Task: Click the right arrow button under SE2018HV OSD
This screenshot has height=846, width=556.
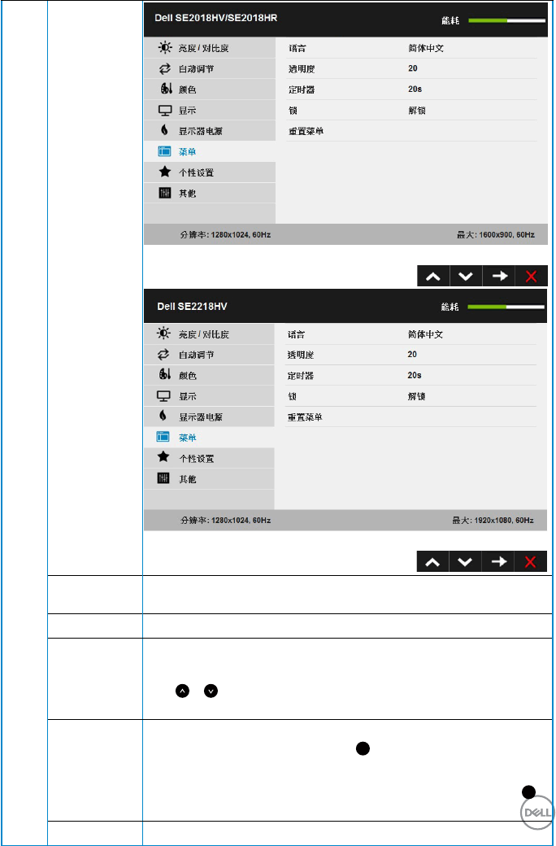Action: (x=499, y=277)
